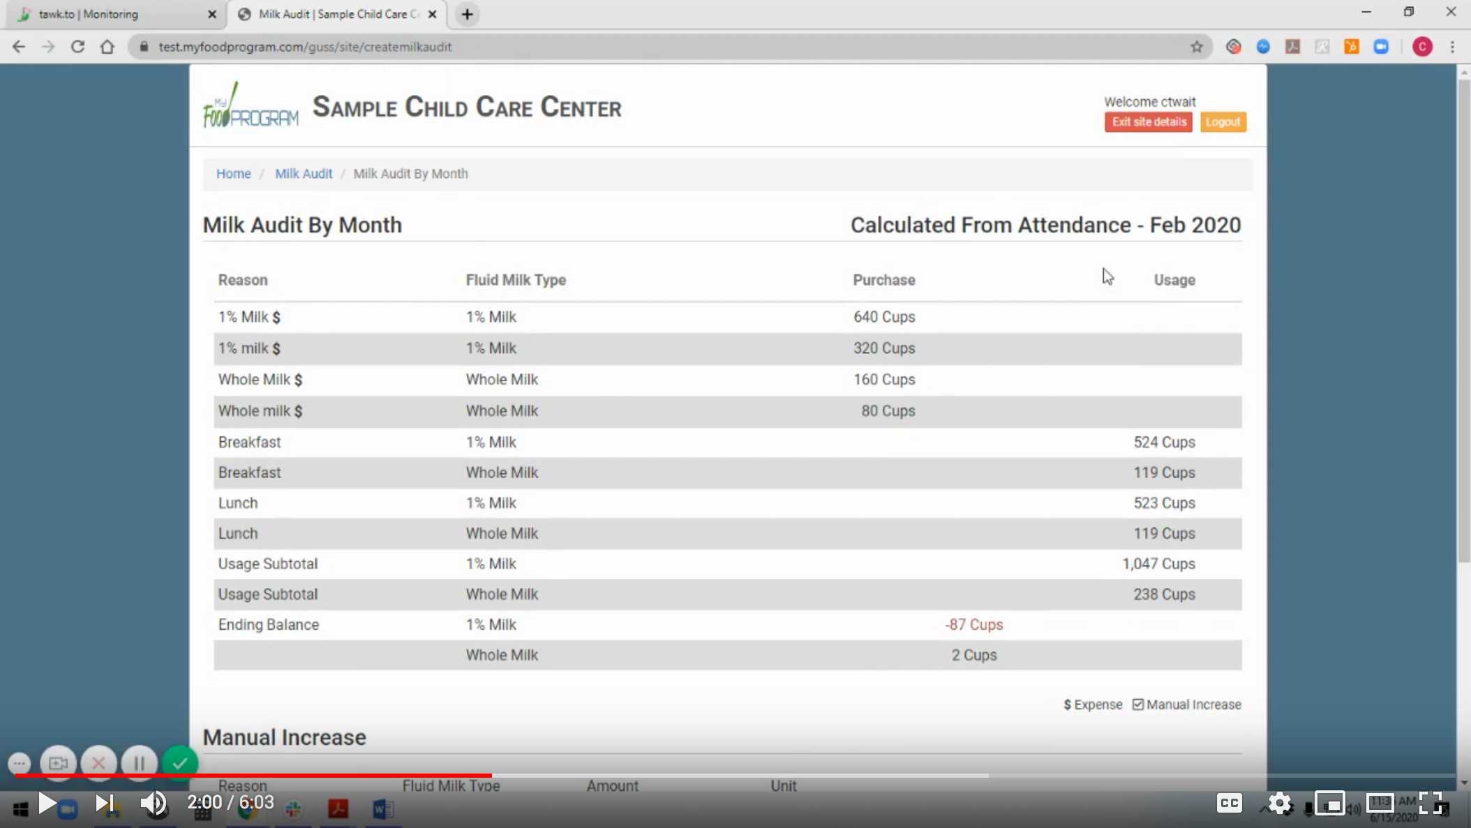This screenshot has width=1471, height=828.
Task: Click the '640 Cups' purchase cell
Action: 884,317
